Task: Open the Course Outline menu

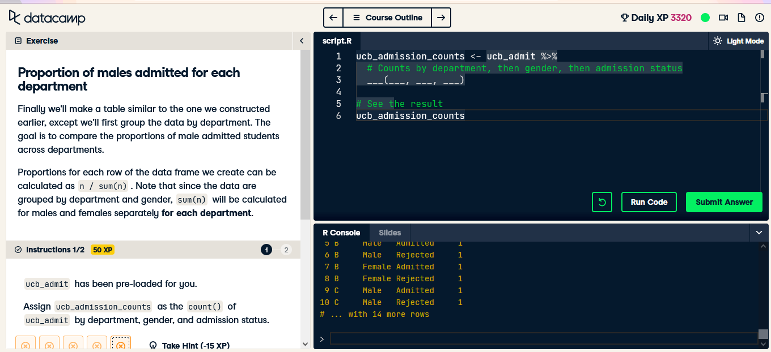Action: [x=387, y=18]
